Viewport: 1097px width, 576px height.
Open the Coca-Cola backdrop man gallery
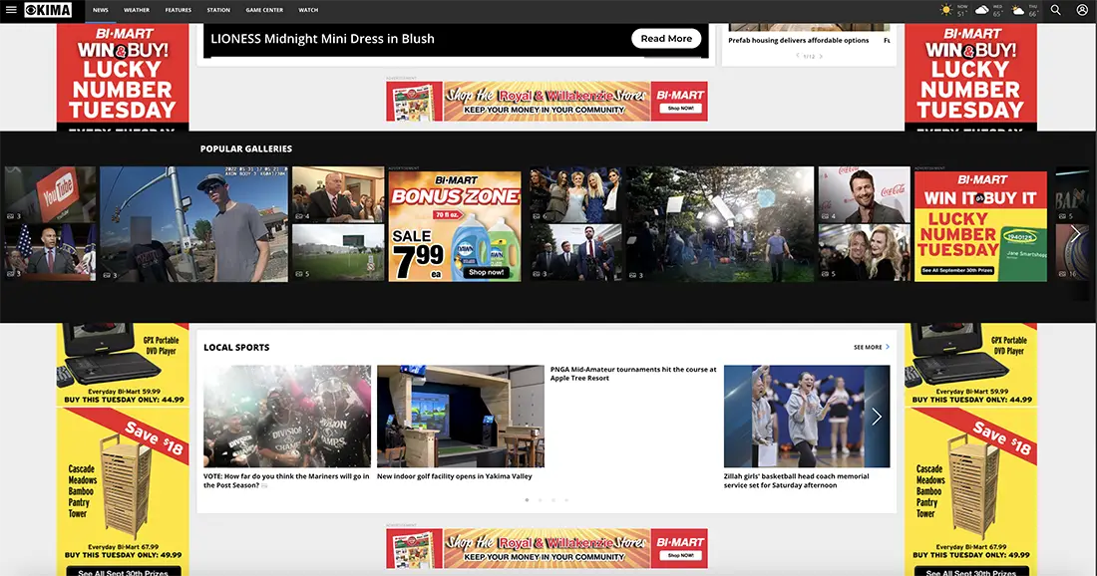click(x=864, y=193)
